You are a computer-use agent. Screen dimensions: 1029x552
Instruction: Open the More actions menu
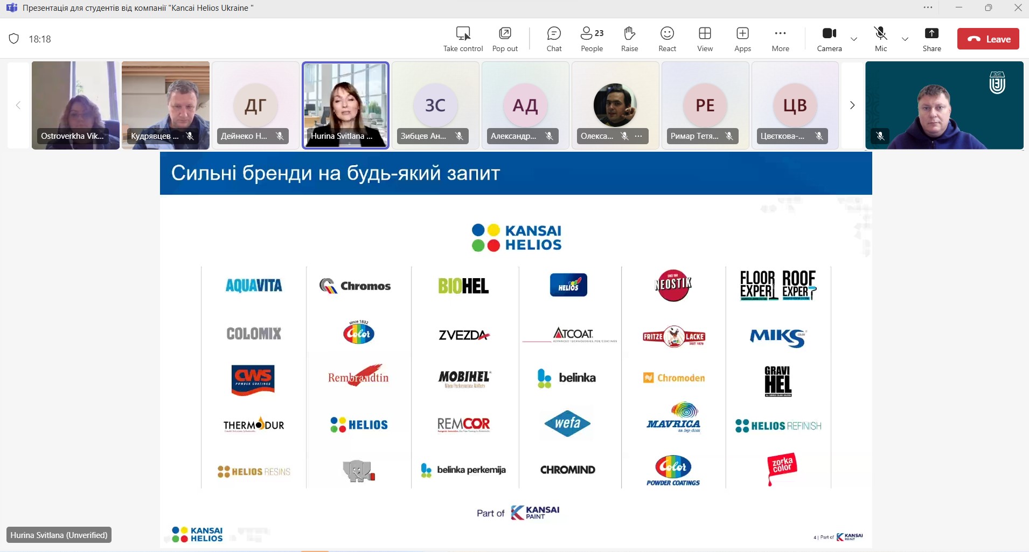click(780, 39)
